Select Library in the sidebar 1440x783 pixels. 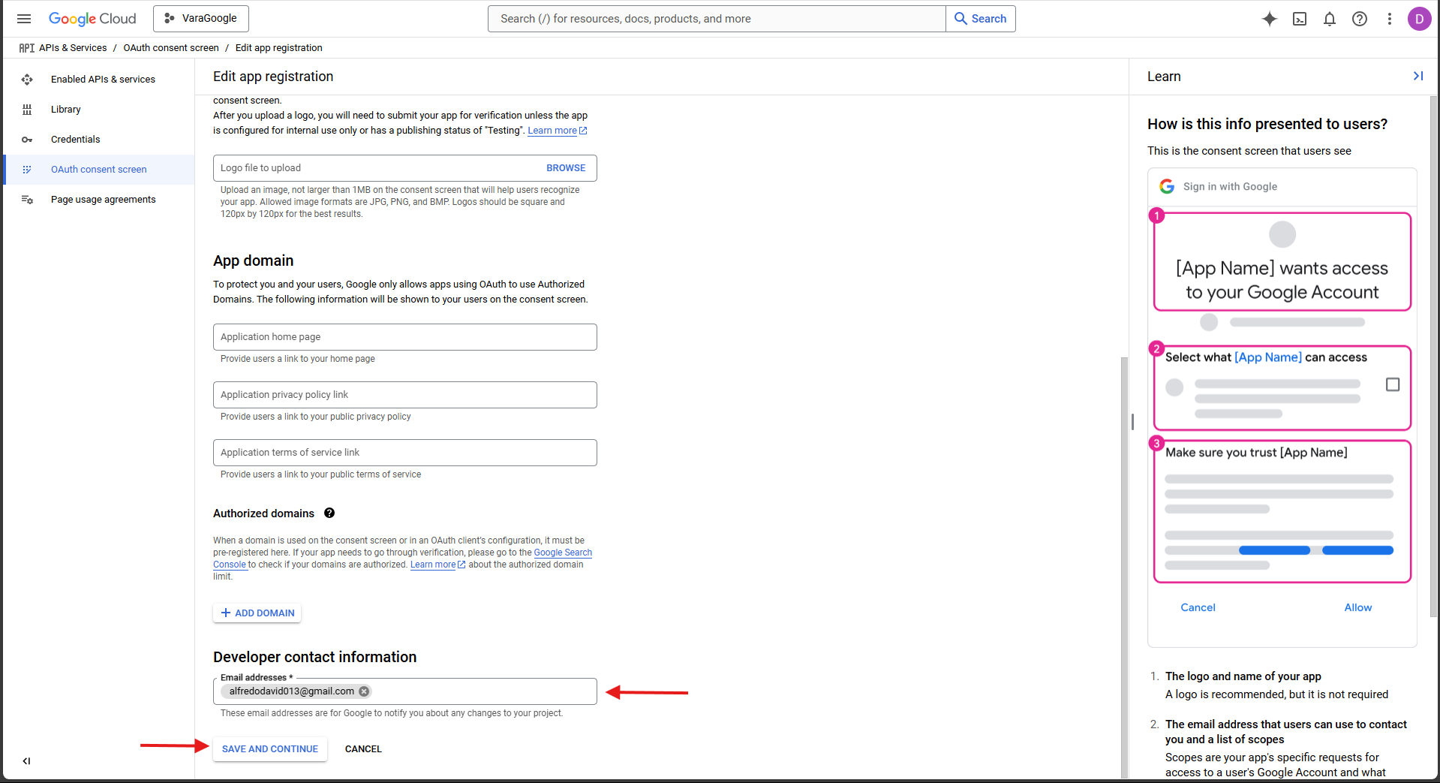99,110
